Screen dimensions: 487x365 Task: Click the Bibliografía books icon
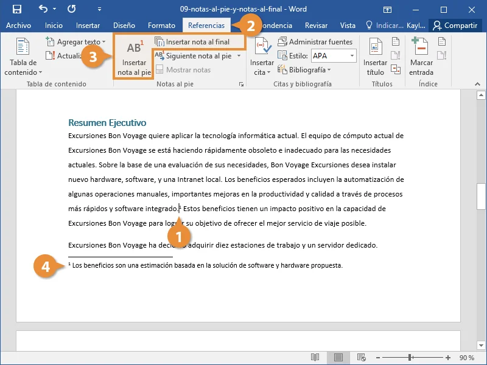[x=282, y=69]
